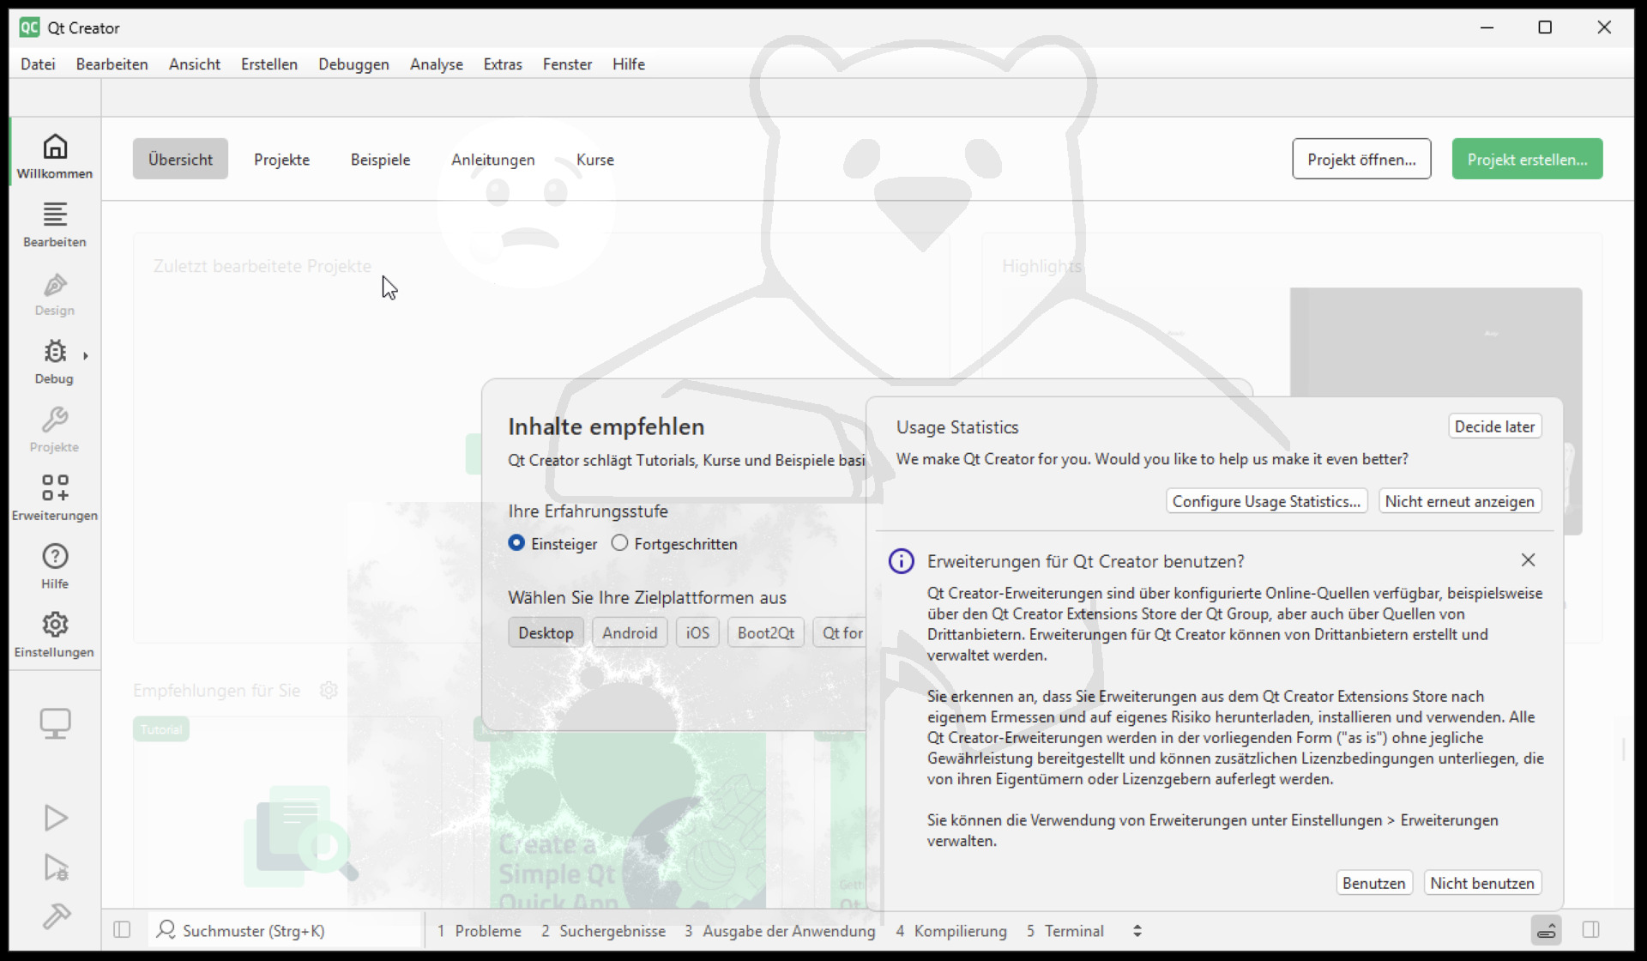Viewport: 1647px width, 961px height.
Task: Click the info icon beside Erweiterungen prompt
Action: click(x=901, y=561)
